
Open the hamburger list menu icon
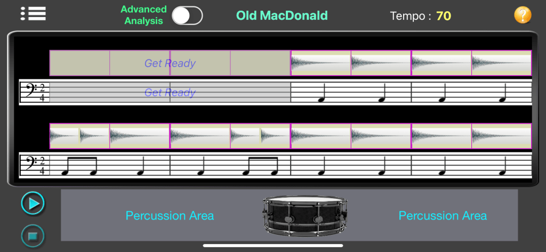tap(33, 14)
